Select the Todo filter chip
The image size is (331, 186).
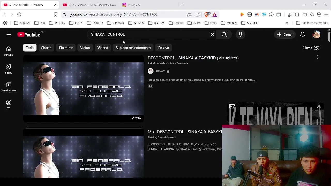[x=30, y=48]
